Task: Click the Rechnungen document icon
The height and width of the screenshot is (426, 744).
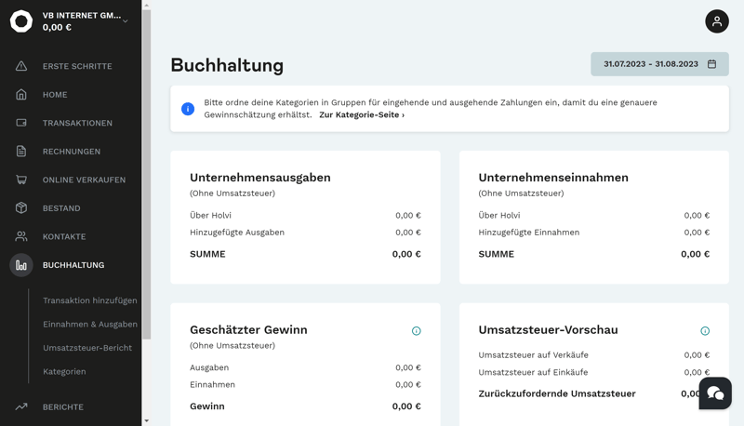Action: point(21,152)
